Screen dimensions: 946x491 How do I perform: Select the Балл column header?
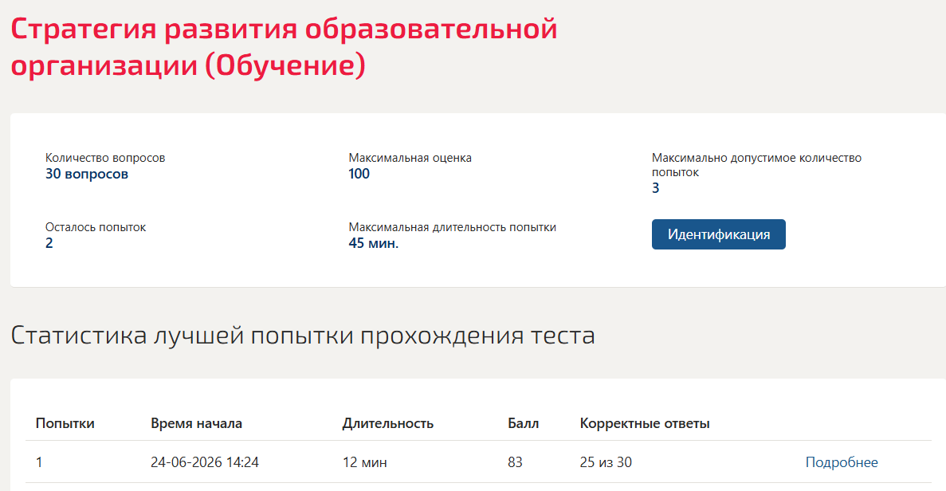pyautogui.click(x=523, y=423)
